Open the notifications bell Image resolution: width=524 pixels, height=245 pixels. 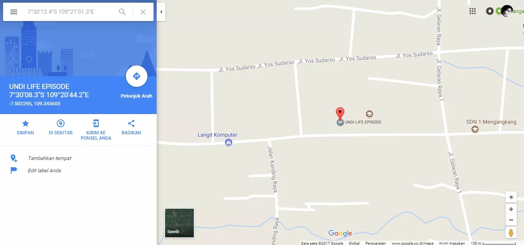point(490,11)
